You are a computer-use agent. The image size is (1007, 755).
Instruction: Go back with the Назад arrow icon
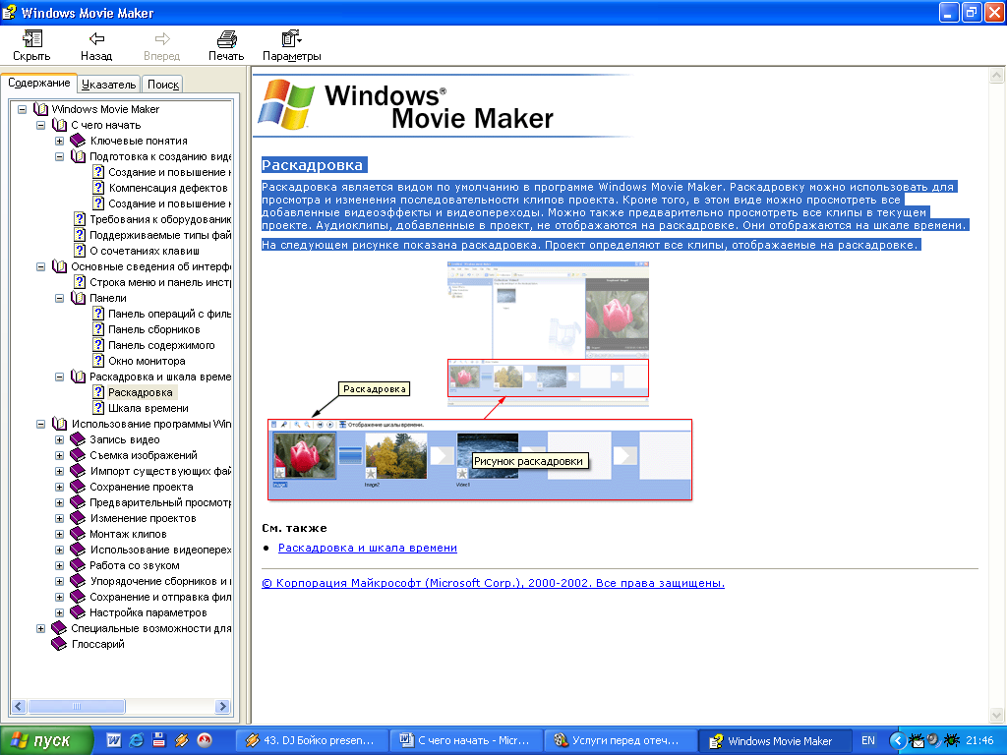(96, 38)
